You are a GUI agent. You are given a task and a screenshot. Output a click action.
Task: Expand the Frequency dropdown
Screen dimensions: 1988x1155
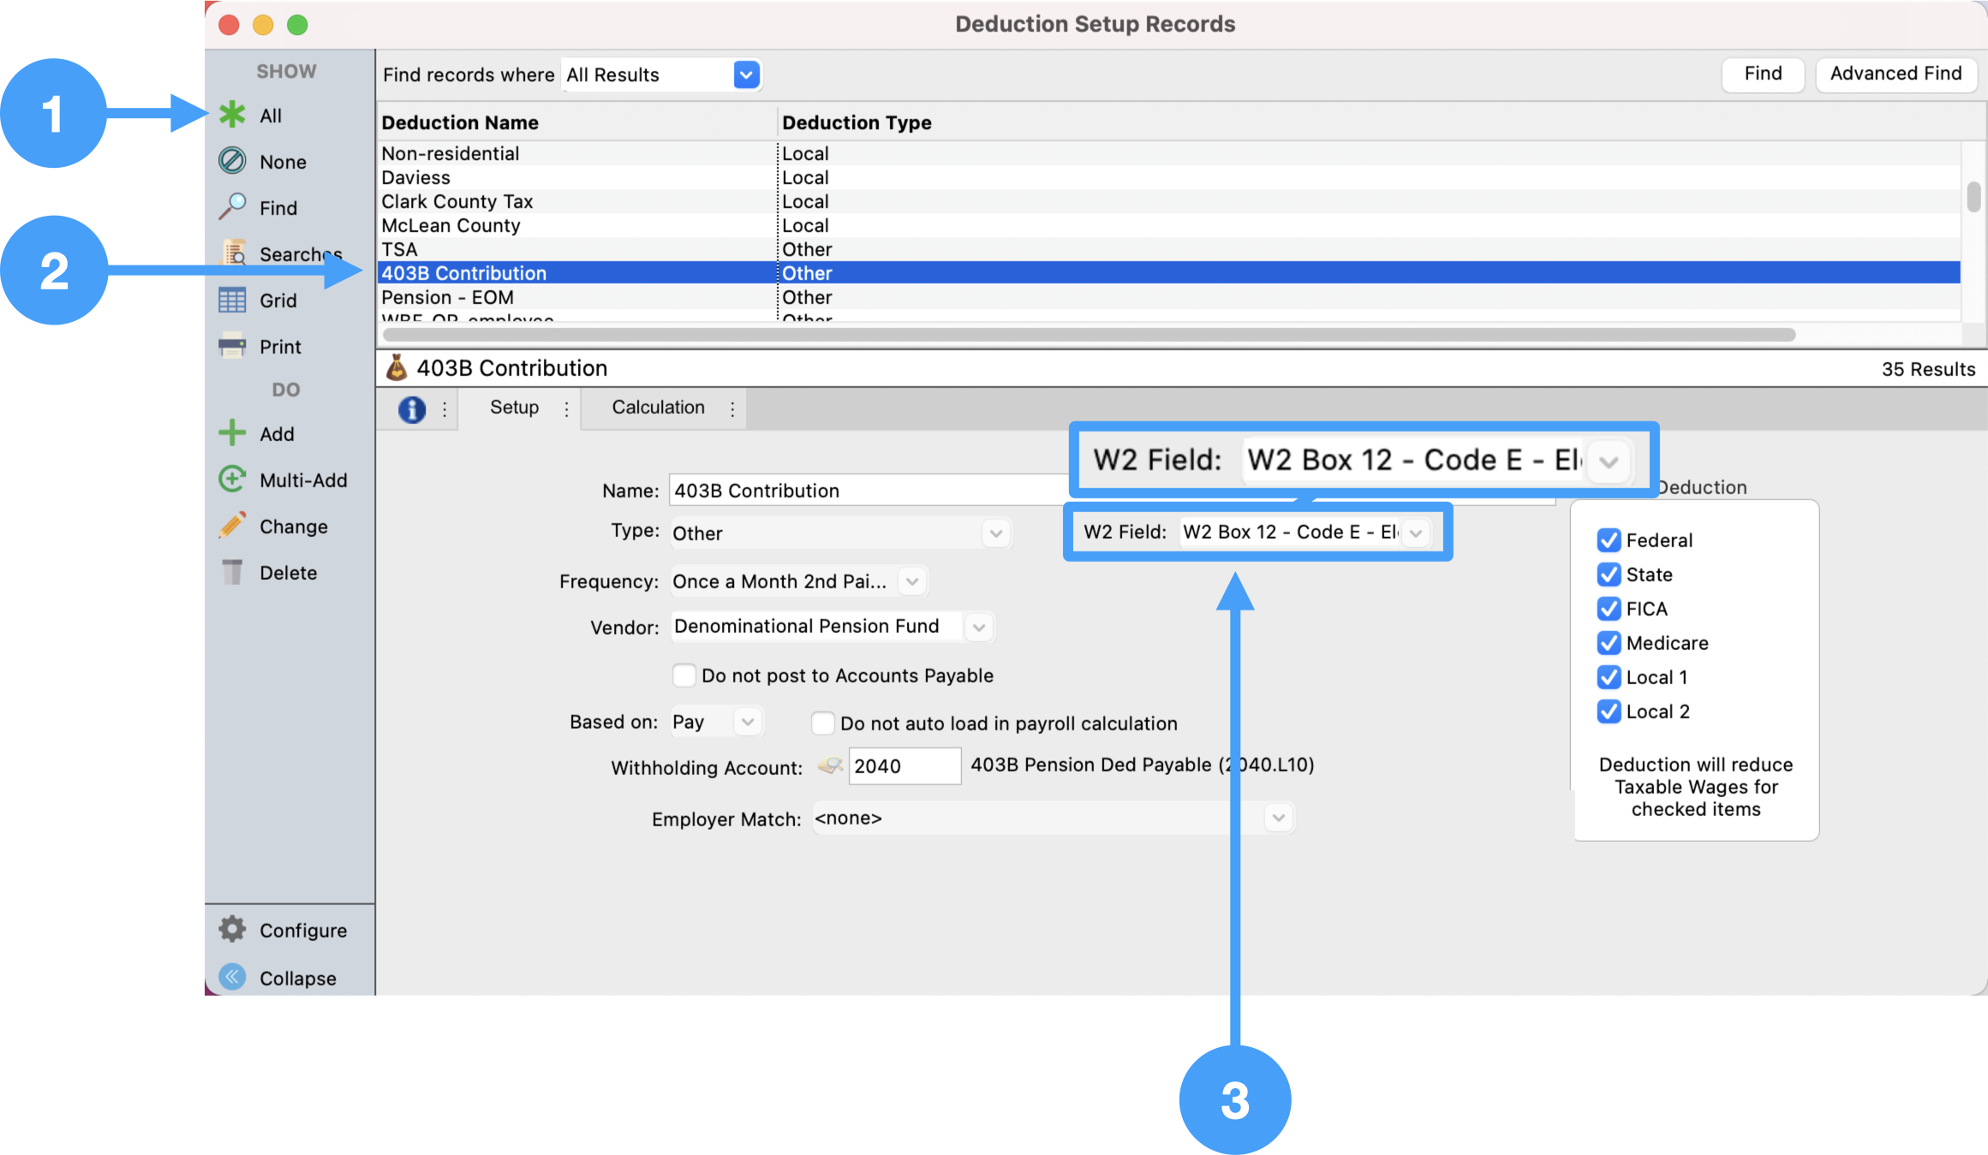click(x=912, y=581)
